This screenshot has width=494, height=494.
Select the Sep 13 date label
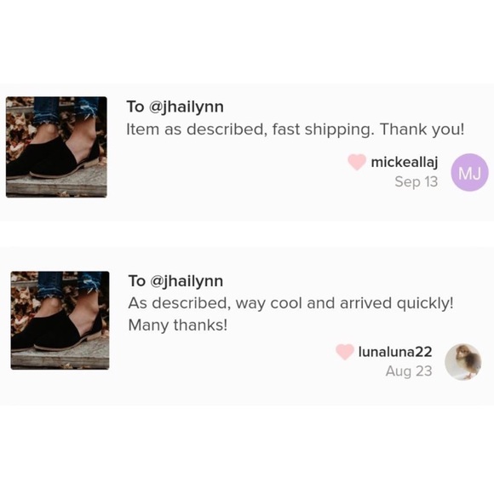click(416, 181)
